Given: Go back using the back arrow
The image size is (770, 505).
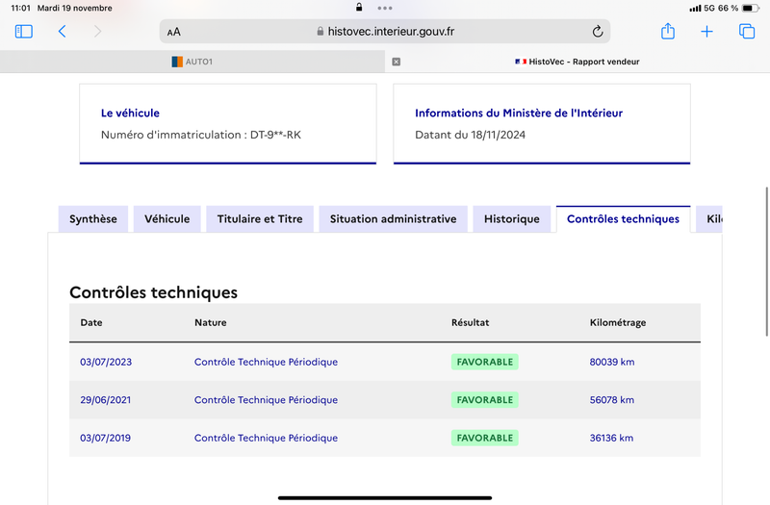Looking at the screenshot, I should [x=62, y=32].
